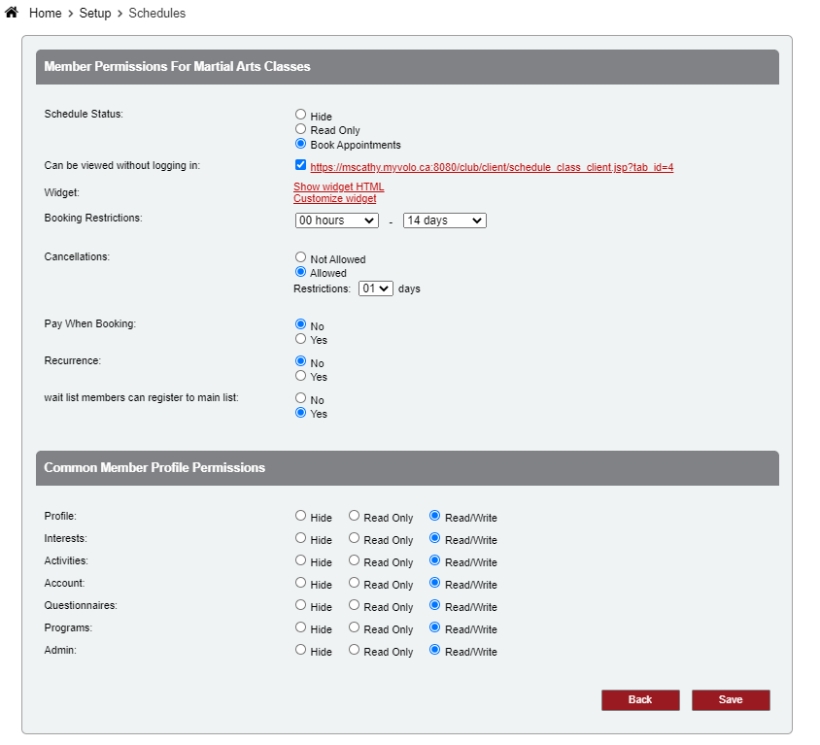Screen dimensions: 820x745
Task: Expand cancellation restrictions days dropdown
Action: click(x=375, y=288)
